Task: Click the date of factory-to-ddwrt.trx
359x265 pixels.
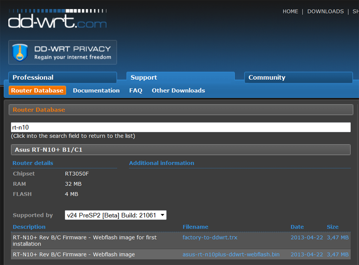Action: point(307,238)
